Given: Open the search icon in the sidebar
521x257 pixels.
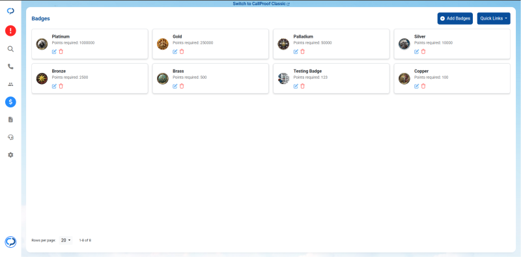Looking at the screenshot, I should (10, 49).
